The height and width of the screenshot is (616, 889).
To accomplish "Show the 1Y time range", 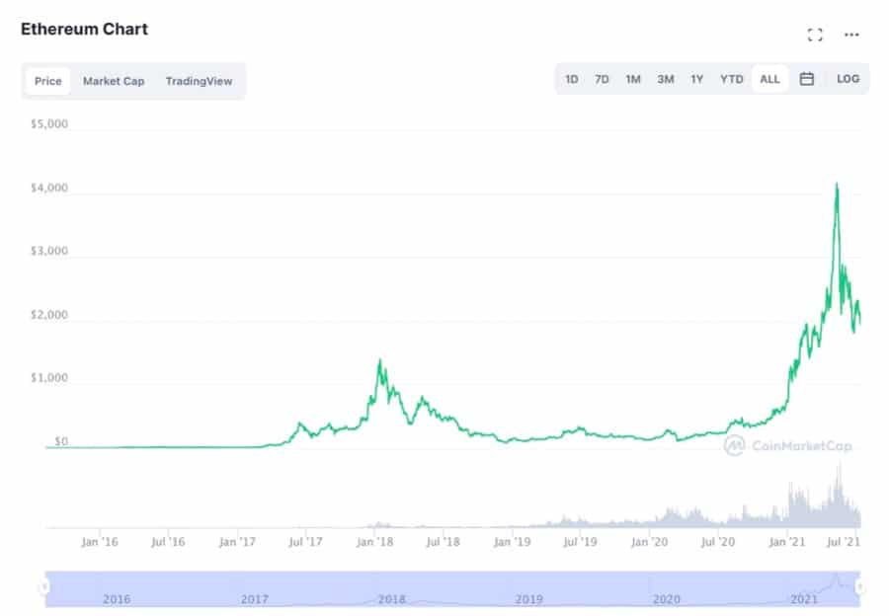I will pyautogui.click(x=697, y=79).
